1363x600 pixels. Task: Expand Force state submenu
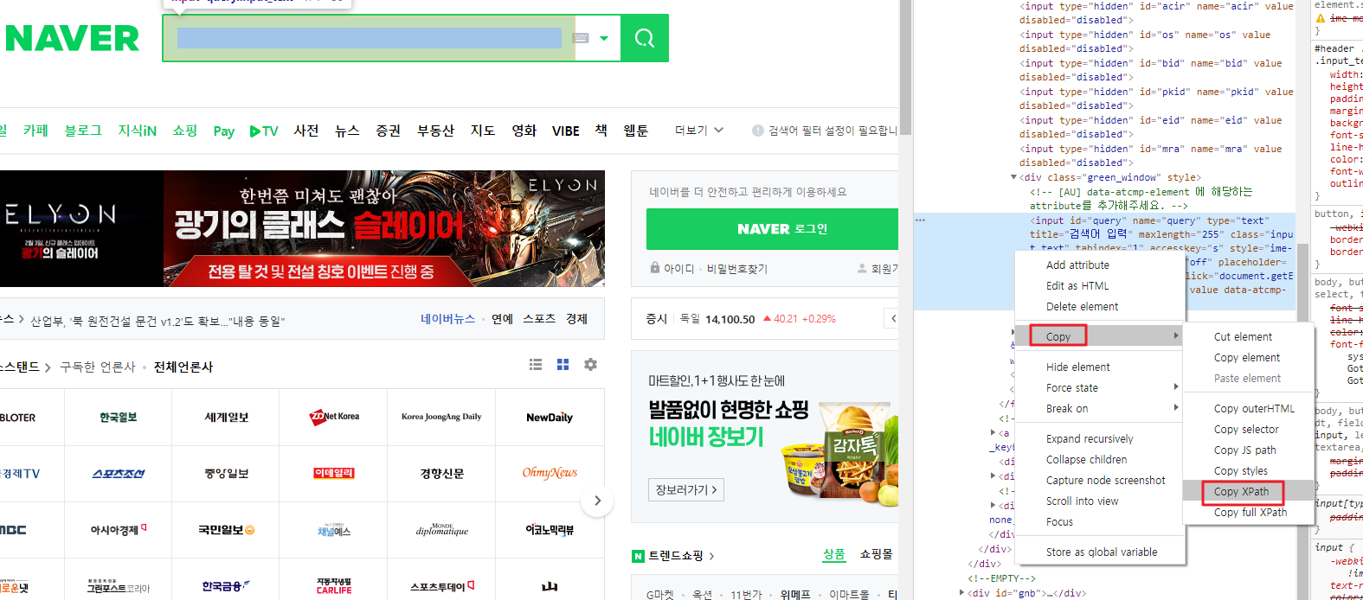[x=1100, y=388]
